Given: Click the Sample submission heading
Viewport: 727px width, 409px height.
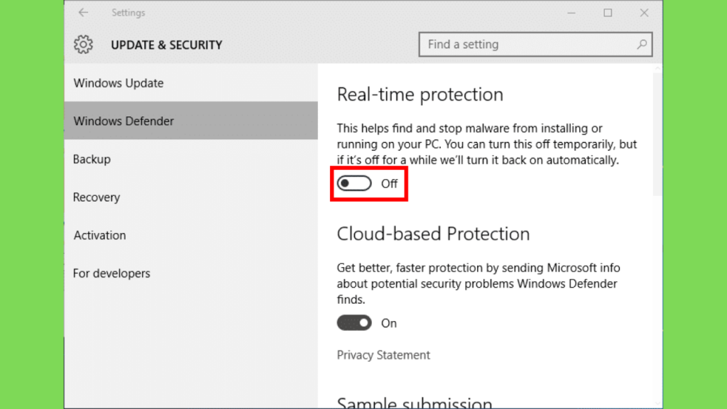Looking at the screenshot, I should click(x=415, y=402).
